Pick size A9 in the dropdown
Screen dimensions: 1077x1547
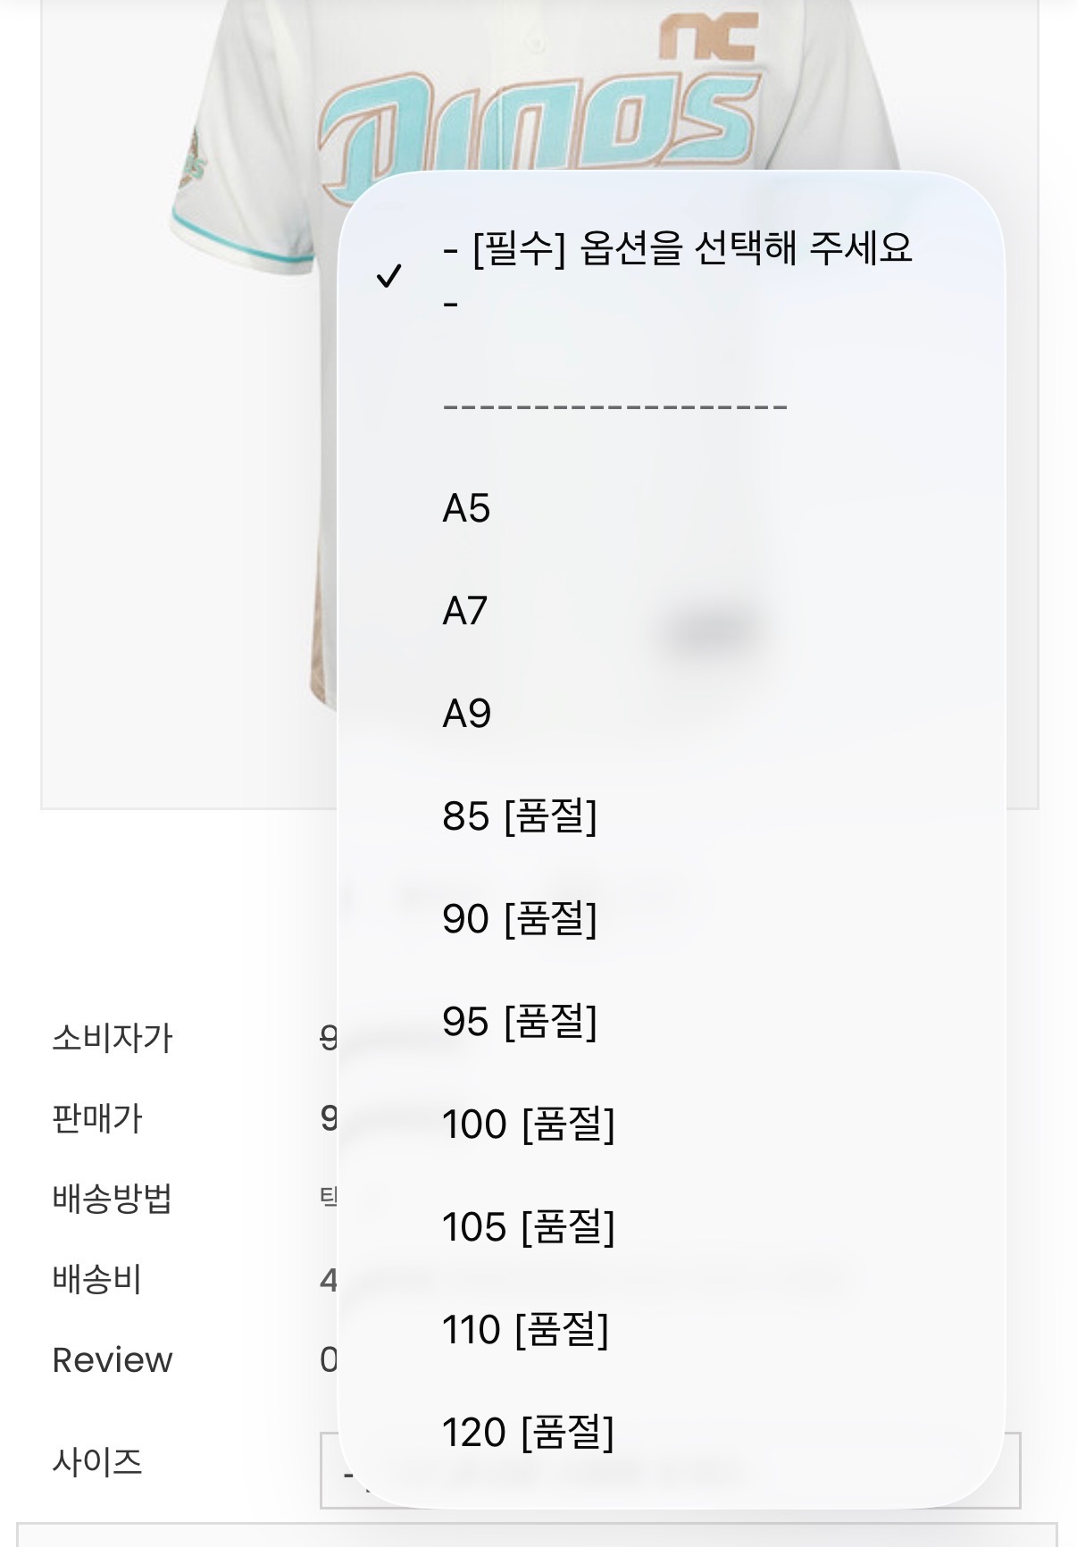[x=466, y=714]
